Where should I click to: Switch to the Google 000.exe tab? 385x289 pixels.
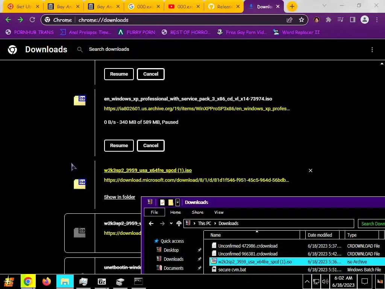[x=144, y=7]
